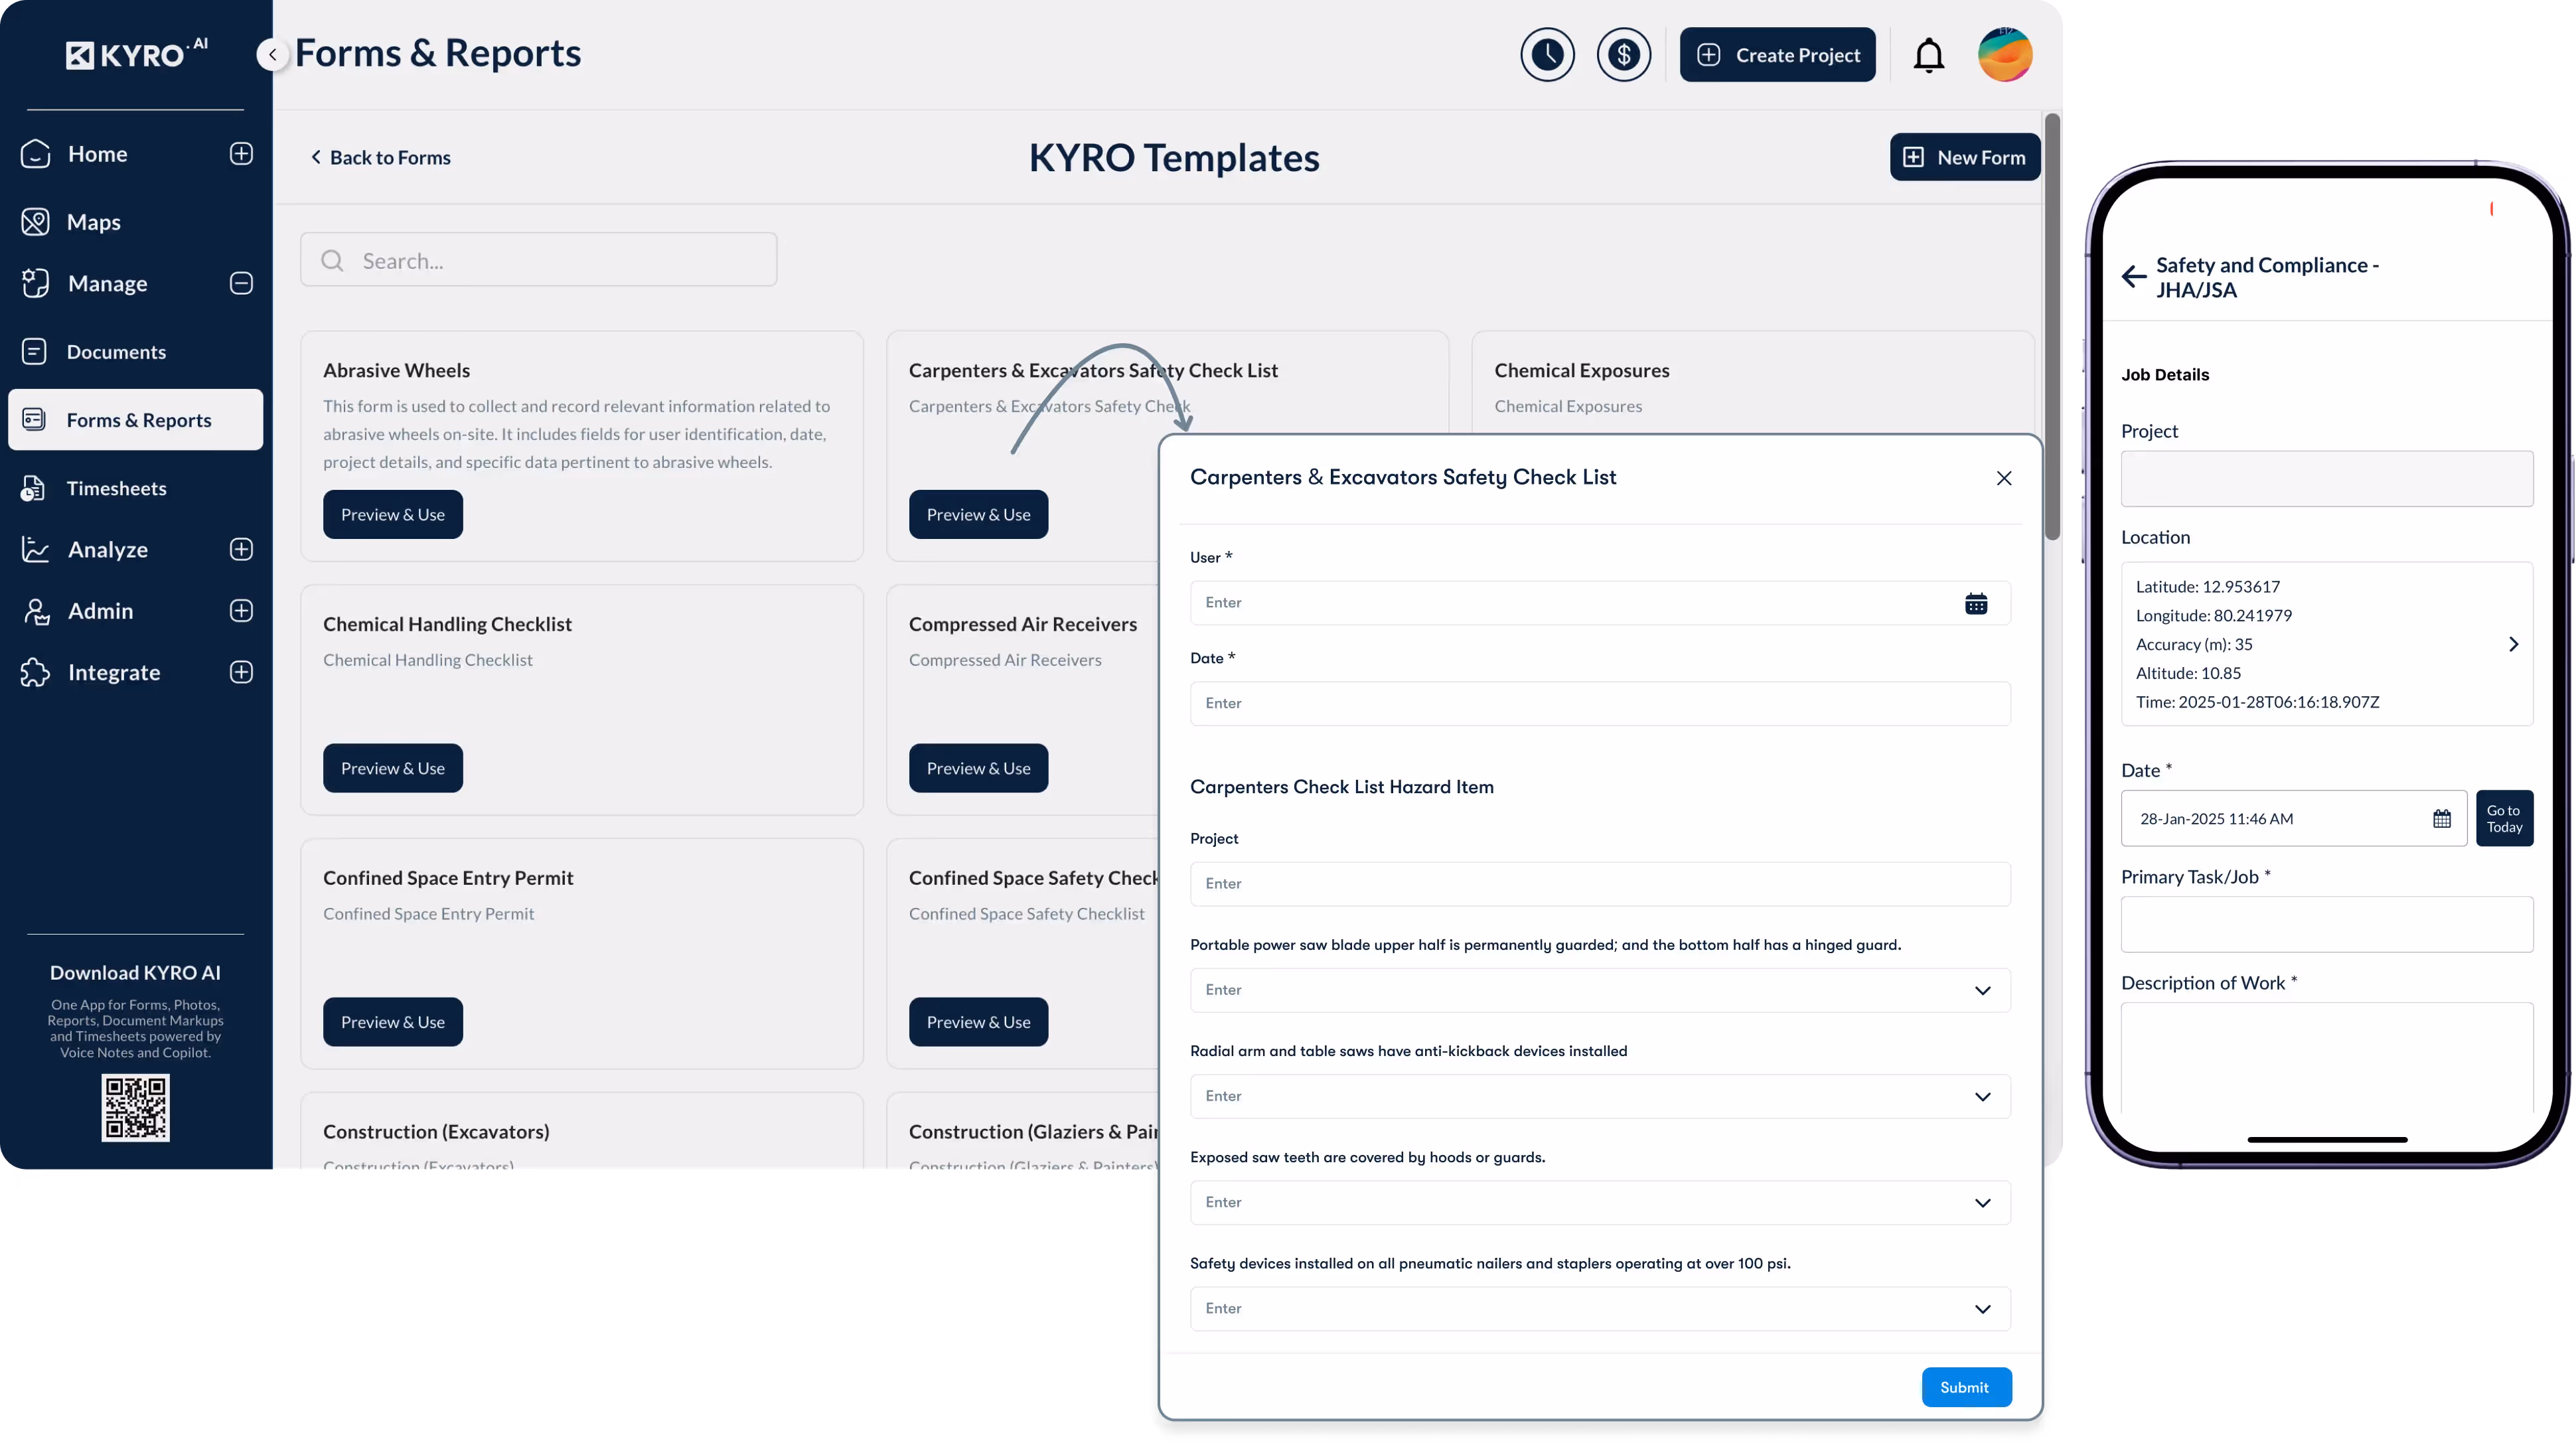
Task: Open the notifications bell
Action: point(1928,56)
